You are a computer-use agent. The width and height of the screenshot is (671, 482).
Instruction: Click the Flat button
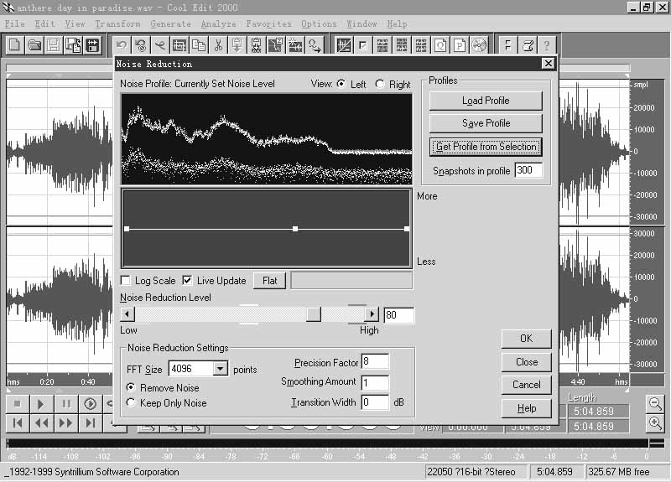click(269, 281)
